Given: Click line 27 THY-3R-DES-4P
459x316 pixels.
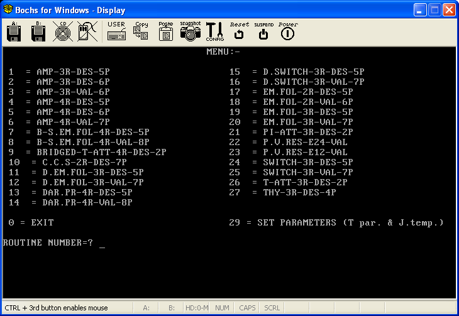Looking at the screenshot, I should (283, 192).
